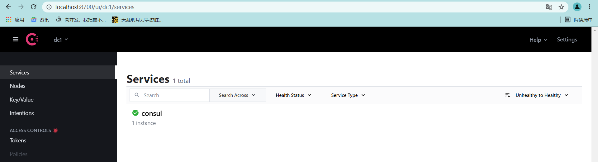Focus the services Search field
This screenshot has height=162, width=598.
[x=169, y=95]
